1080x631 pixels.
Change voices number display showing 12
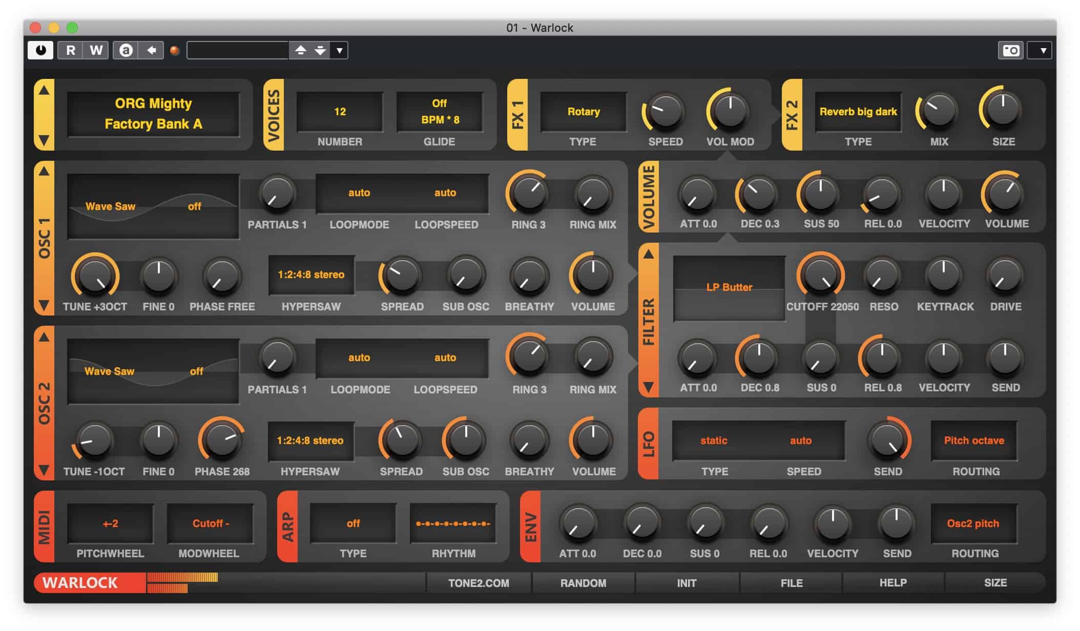[x=340, y=112]
